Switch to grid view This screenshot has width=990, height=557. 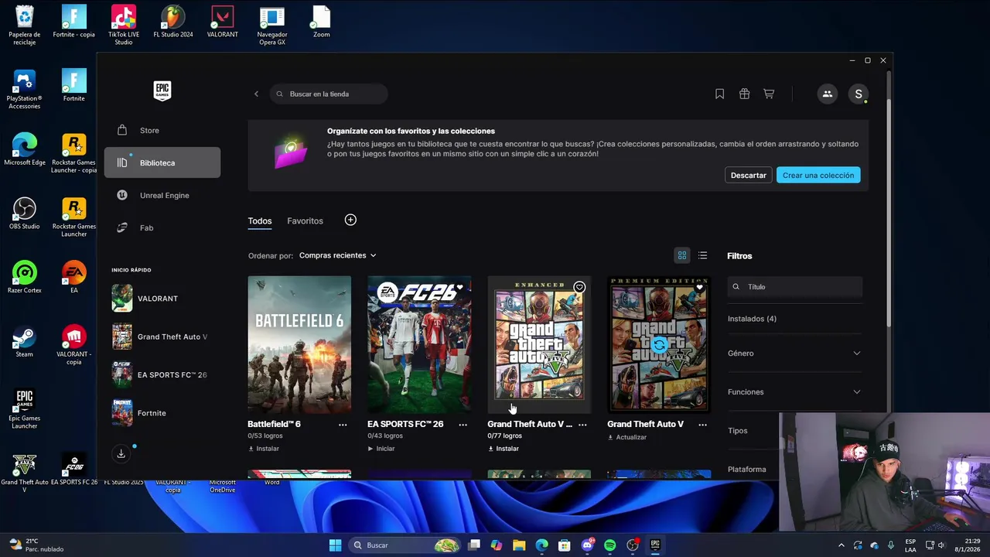(x=682, y=255)
